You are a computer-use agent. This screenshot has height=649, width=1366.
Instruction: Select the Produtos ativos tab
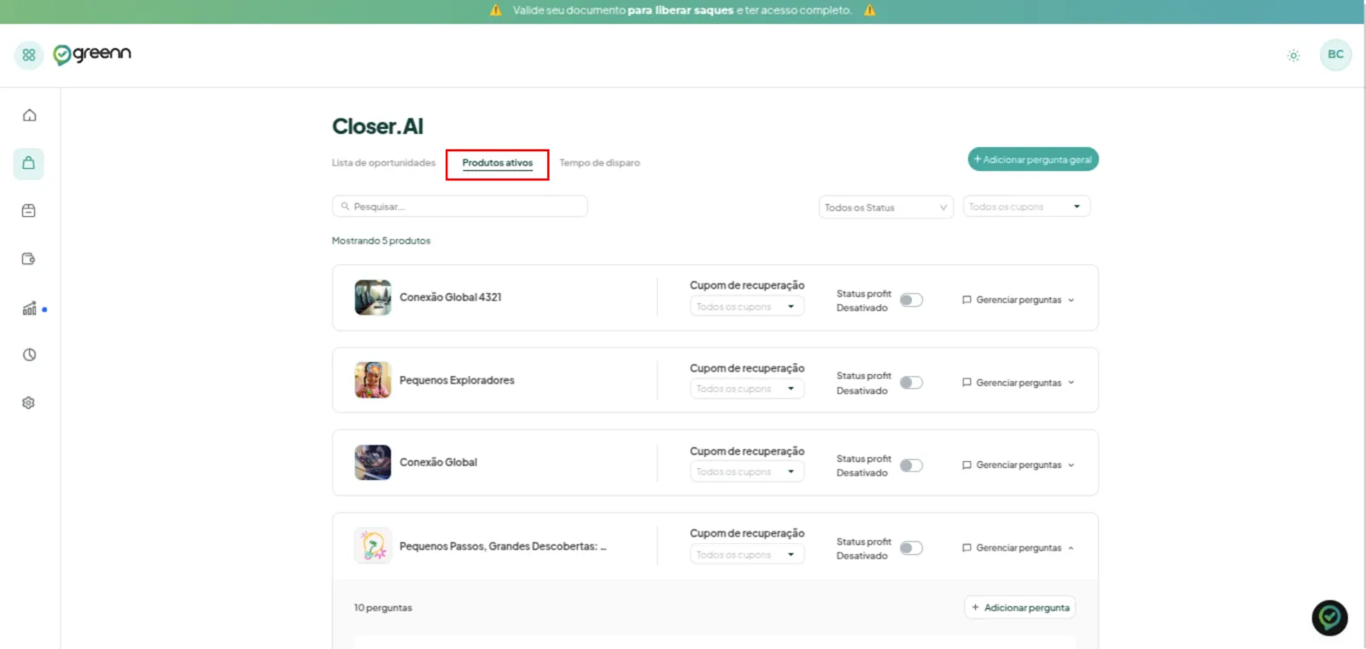pyautogui.click(x=497, y=163)
